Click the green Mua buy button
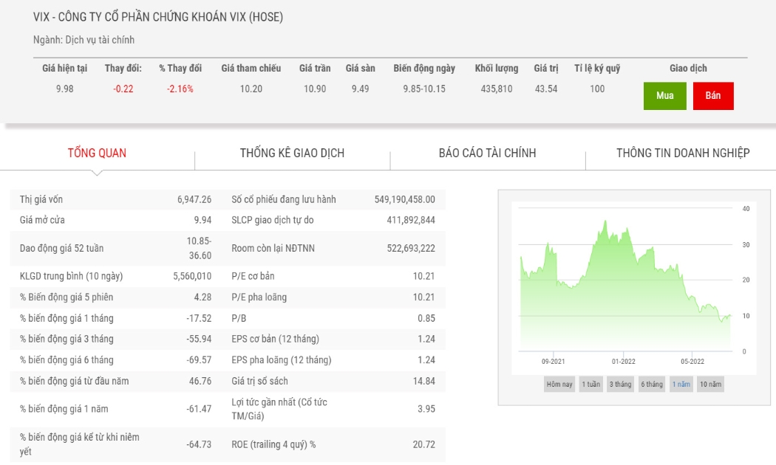Viewport: 776px width, 465px height. pyautogui.click(x=664, y=96)
